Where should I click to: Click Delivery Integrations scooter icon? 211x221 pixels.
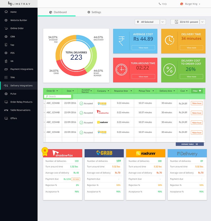click(x=6, y=85)
